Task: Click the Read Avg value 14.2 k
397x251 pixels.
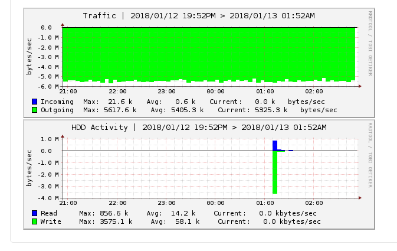Action: click(x=183, y=213)
